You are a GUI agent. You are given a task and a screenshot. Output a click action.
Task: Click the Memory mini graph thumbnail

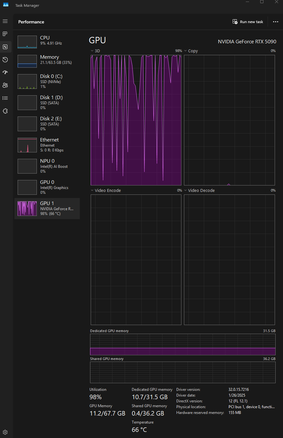point(27,61)
